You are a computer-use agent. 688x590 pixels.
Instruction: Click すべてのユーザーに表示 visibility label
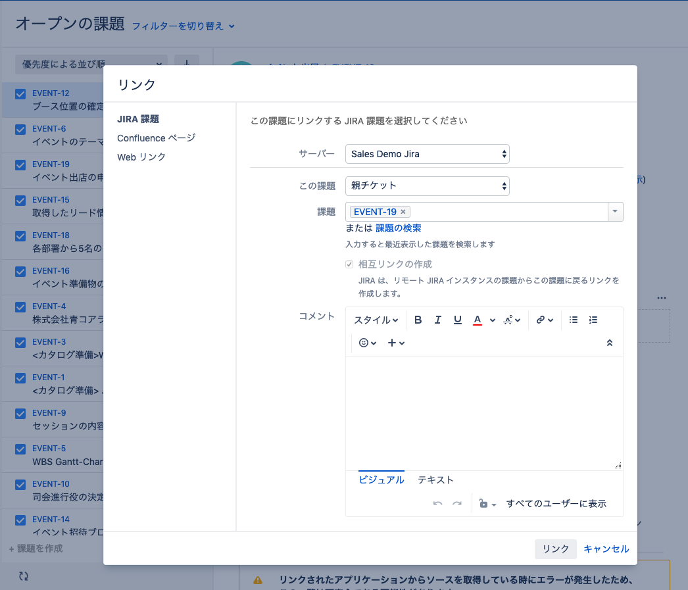click(556, 504)
